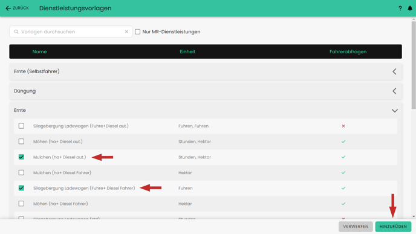Check the Mähen (ha+ Diesel Fahrer) box
The height and width of the screenshot is (234, 416).
click(21, 204)
